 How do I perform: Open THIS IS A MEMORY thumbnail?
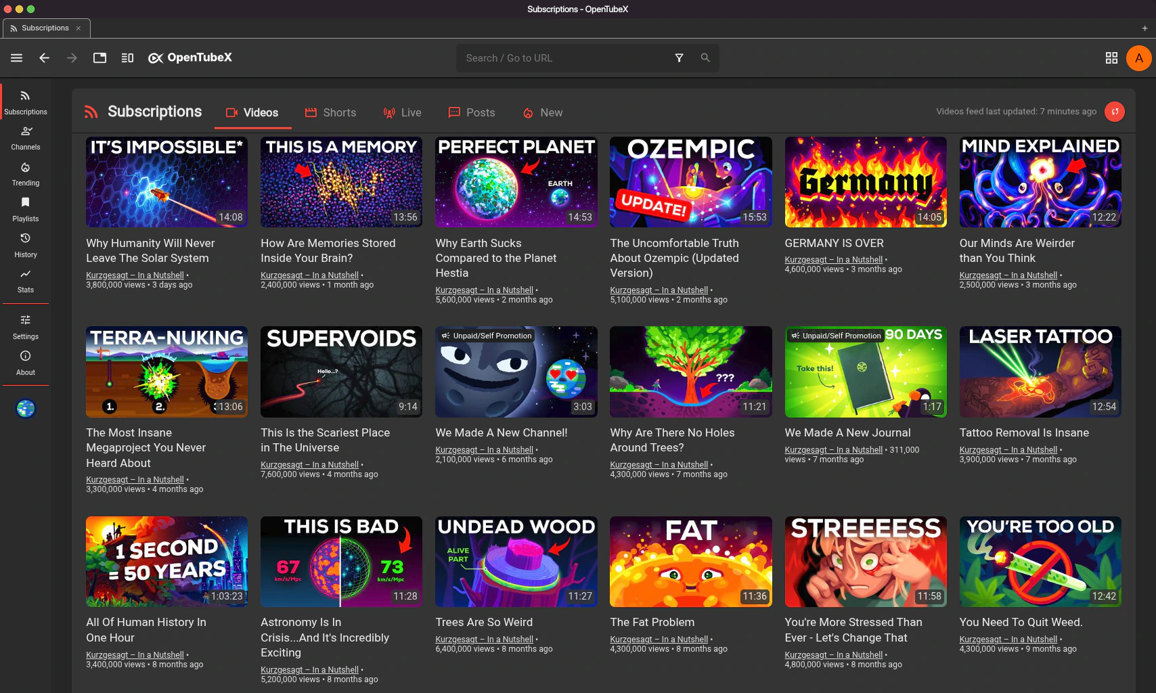341,182
